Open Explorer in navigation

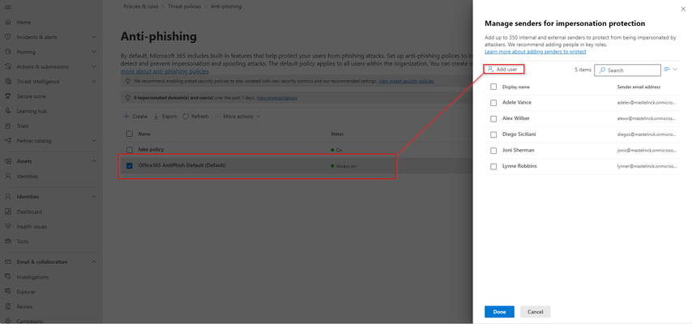(x=26, y=292)
